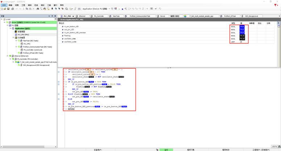
Task: Close the PLC_PRG editor tab
Action: (73, 16)
